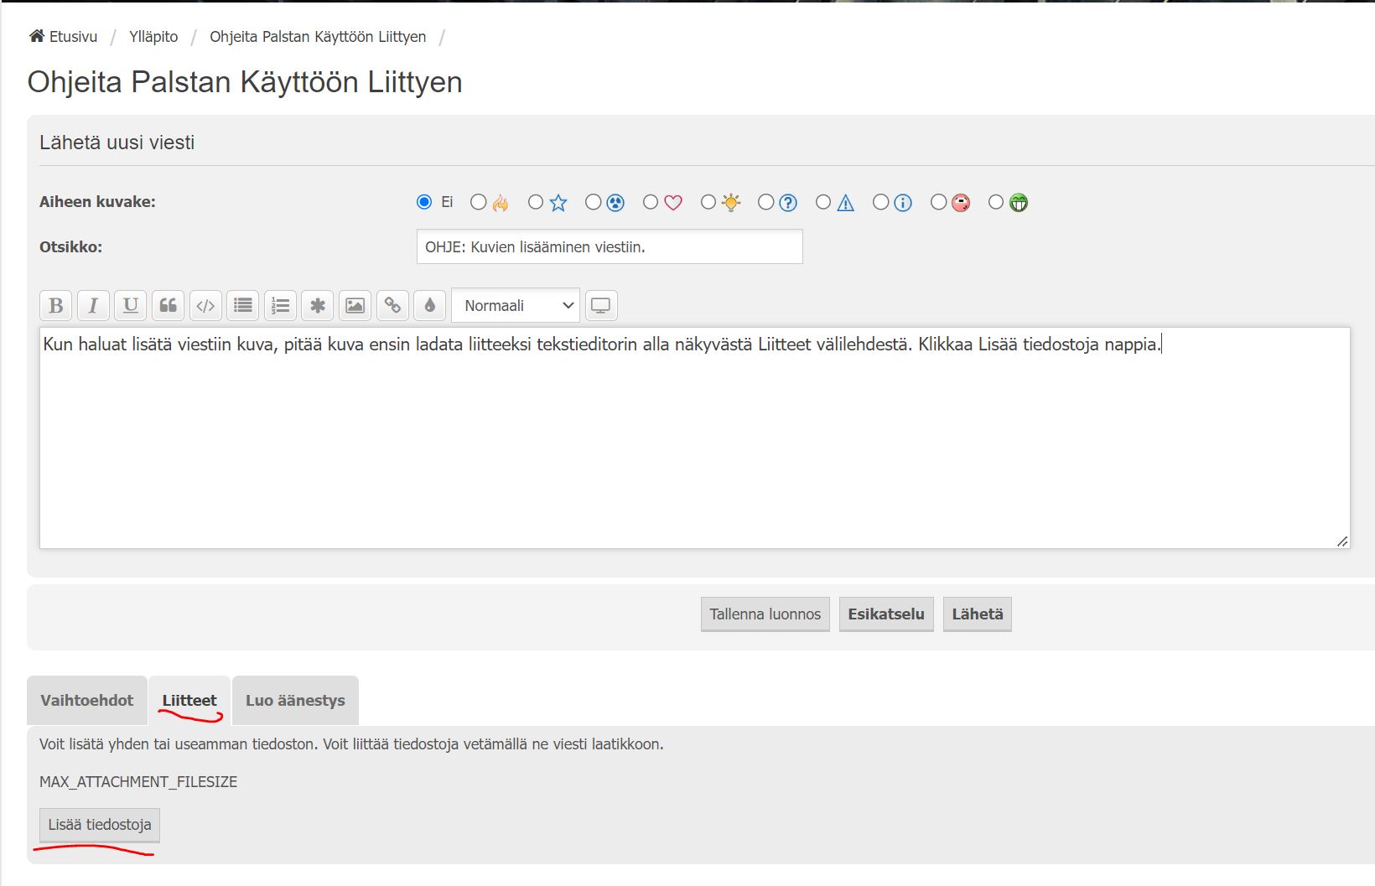This screenshot has height=886, width=1375.
Task: Open the Luo äänestys tab
Action: coord(295,701)
